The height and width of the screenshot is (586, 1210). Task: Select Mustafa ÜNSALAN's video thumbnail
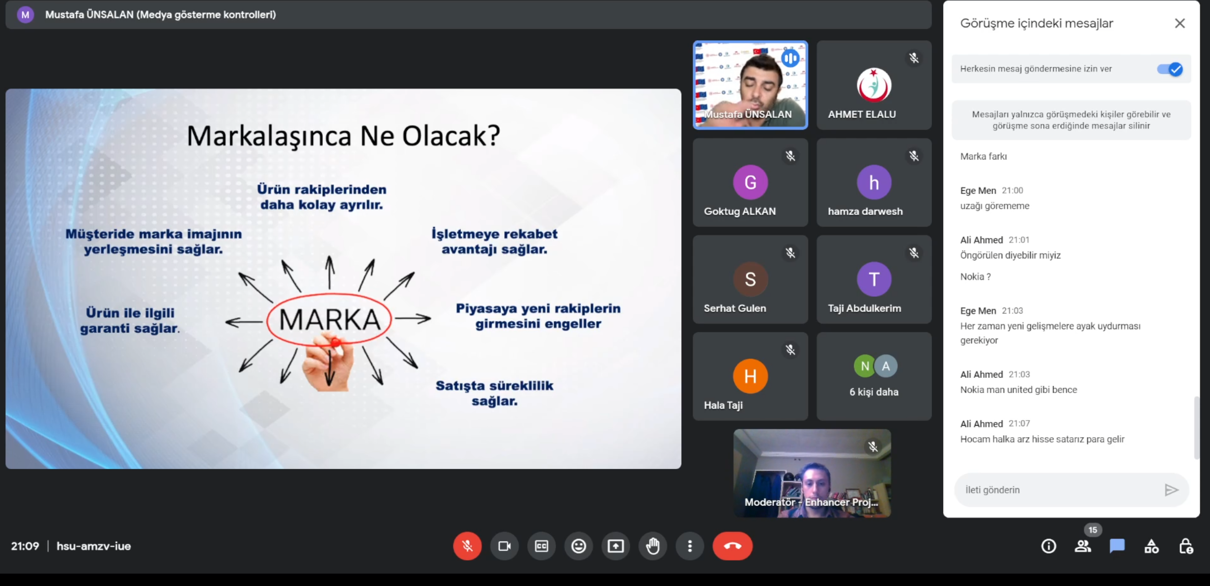(x=750, y=85)
